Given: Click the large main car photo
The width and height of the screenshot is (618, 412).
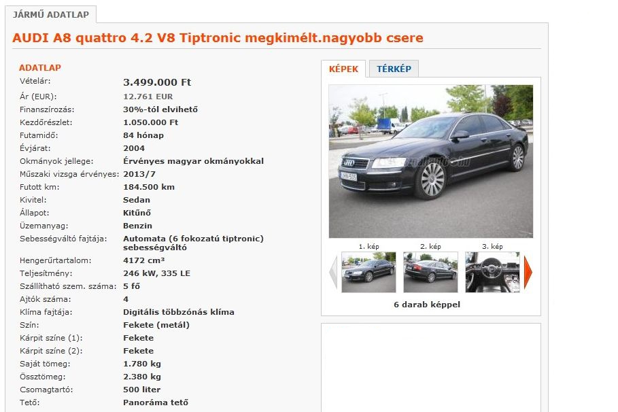Looking at the screenshot, I should 431,161.
